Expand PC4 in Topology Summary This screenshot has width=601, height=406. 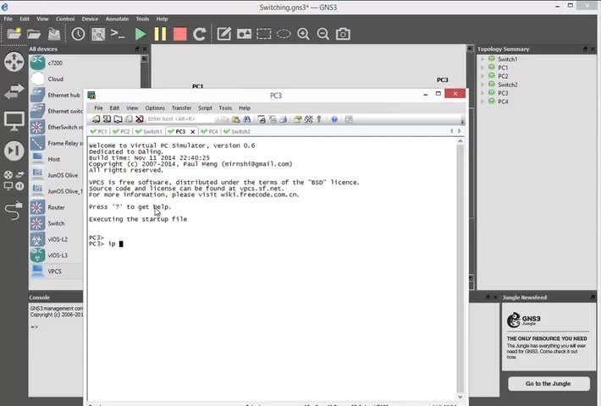click(482, 101)
